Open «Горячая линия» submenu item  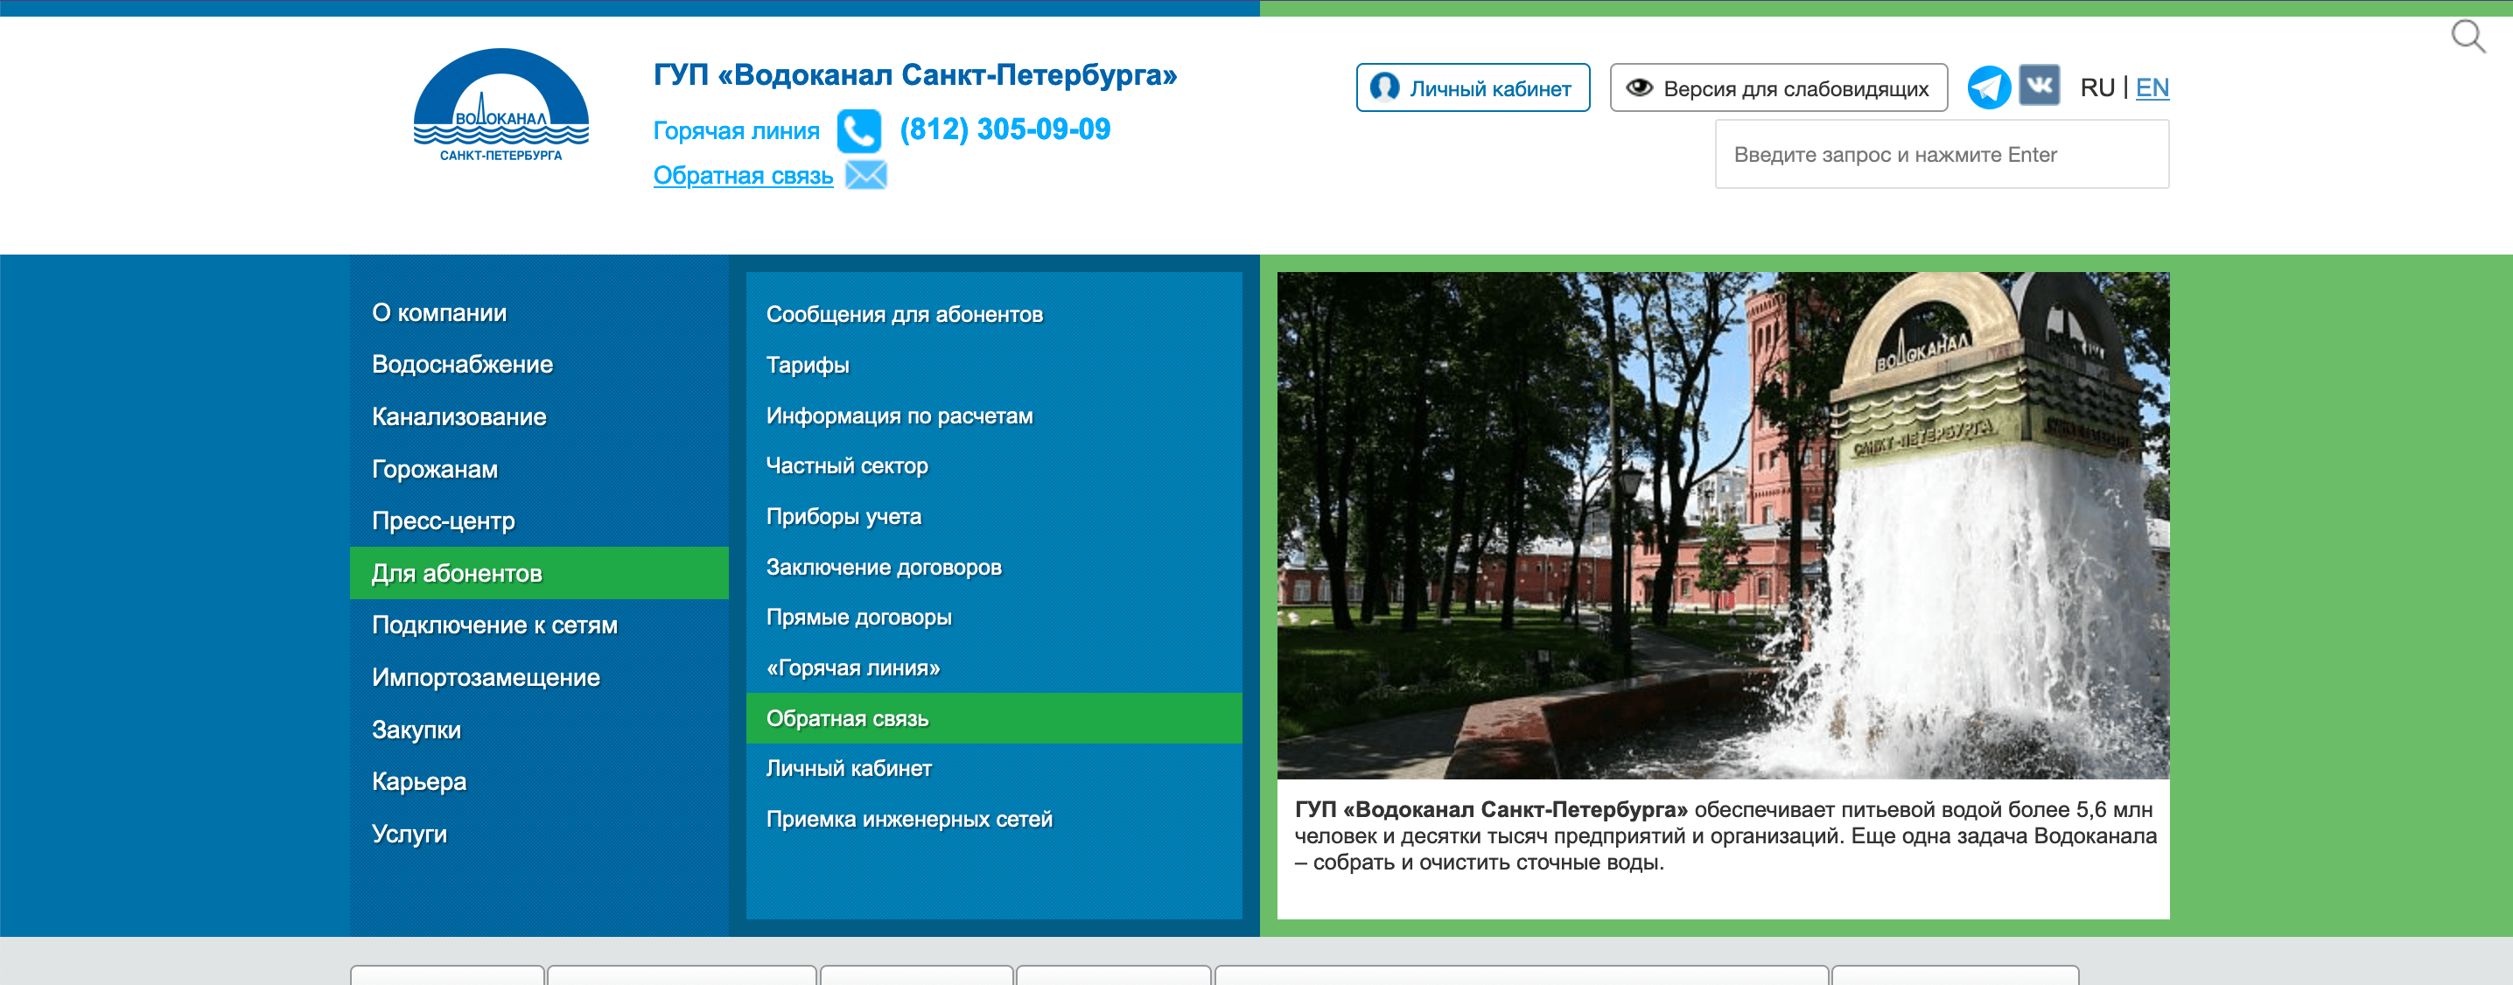pyautogui.click(x=852, y=668)
